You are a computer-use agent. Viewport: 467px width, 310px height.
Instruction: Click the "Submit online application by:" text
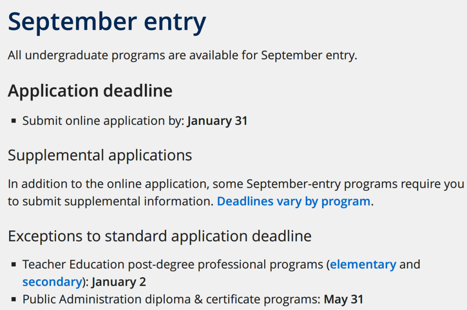coord(104,121)
